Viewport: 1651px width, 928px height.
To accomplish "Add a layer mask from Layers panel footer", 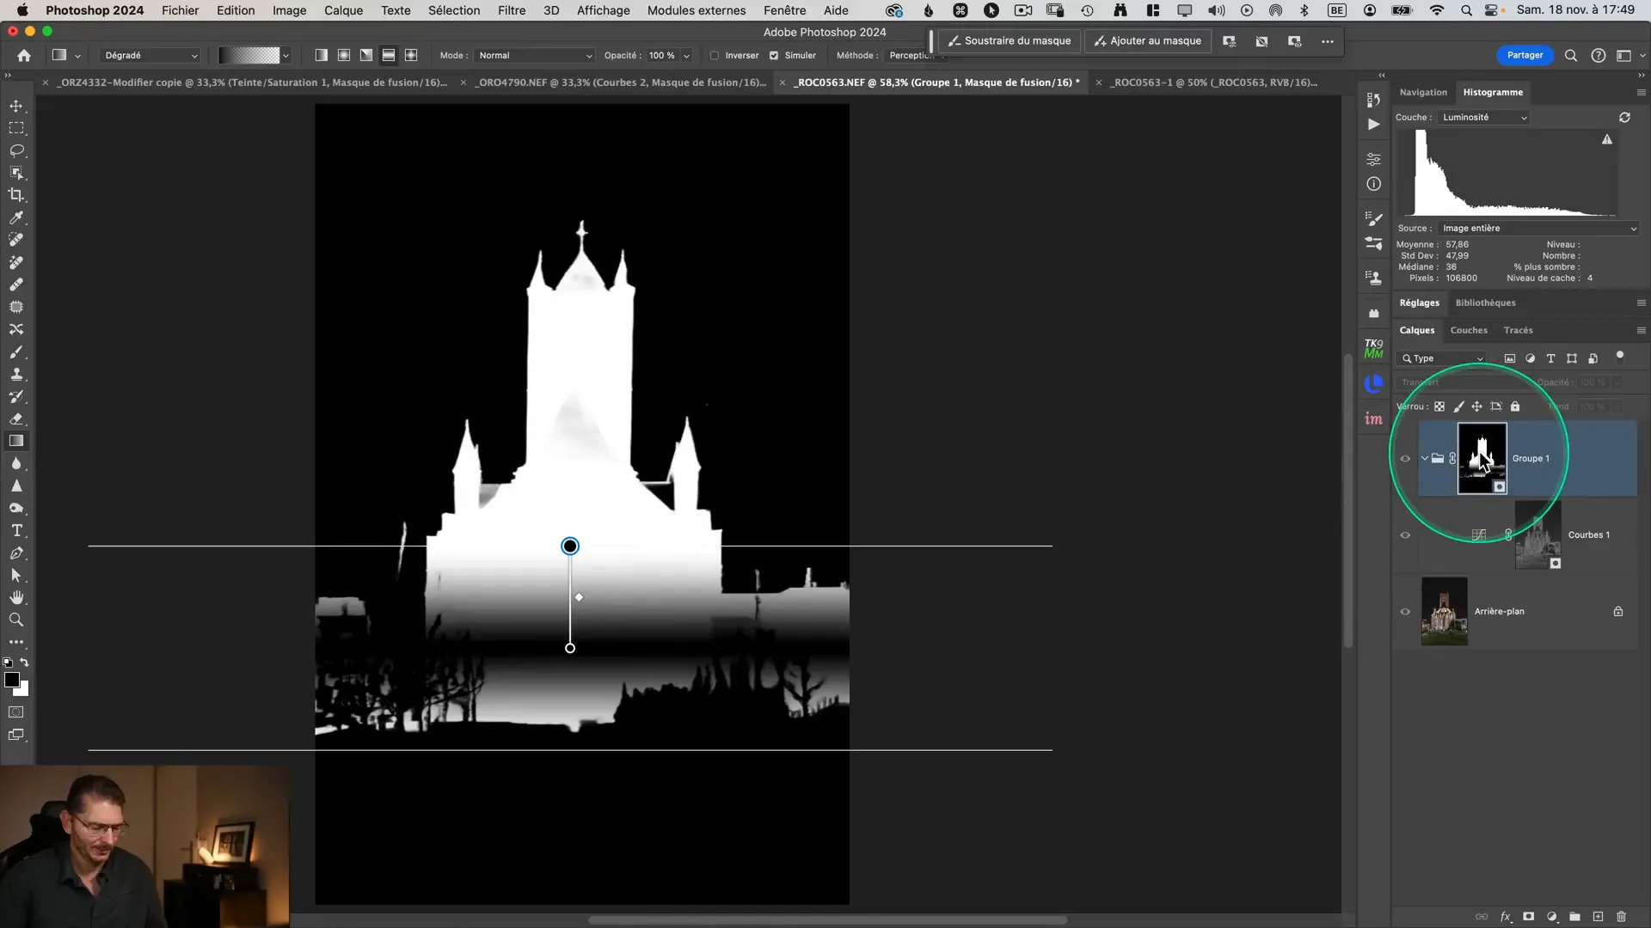I will tap(1528, 917).
